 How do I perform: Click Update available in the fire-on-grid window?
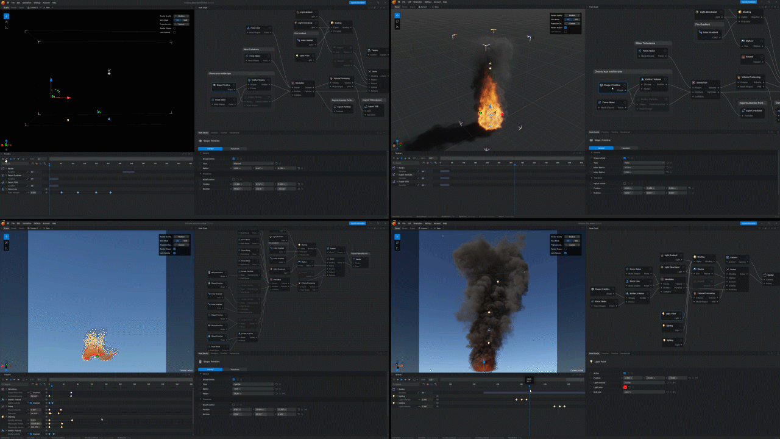click(748, 2)
